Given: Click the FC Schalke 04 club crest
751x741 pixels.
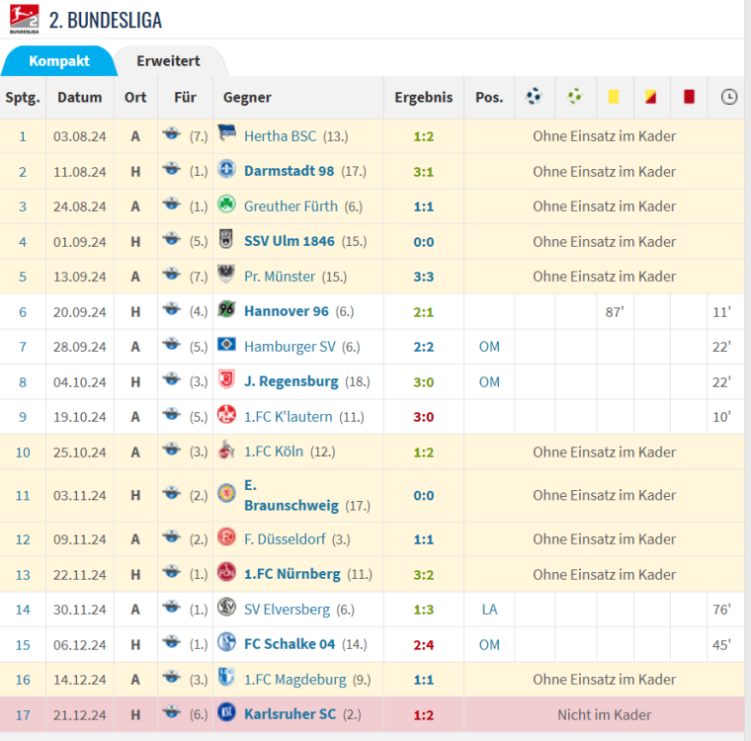Looking at the screenshot, I should click(x=226, y=643).
